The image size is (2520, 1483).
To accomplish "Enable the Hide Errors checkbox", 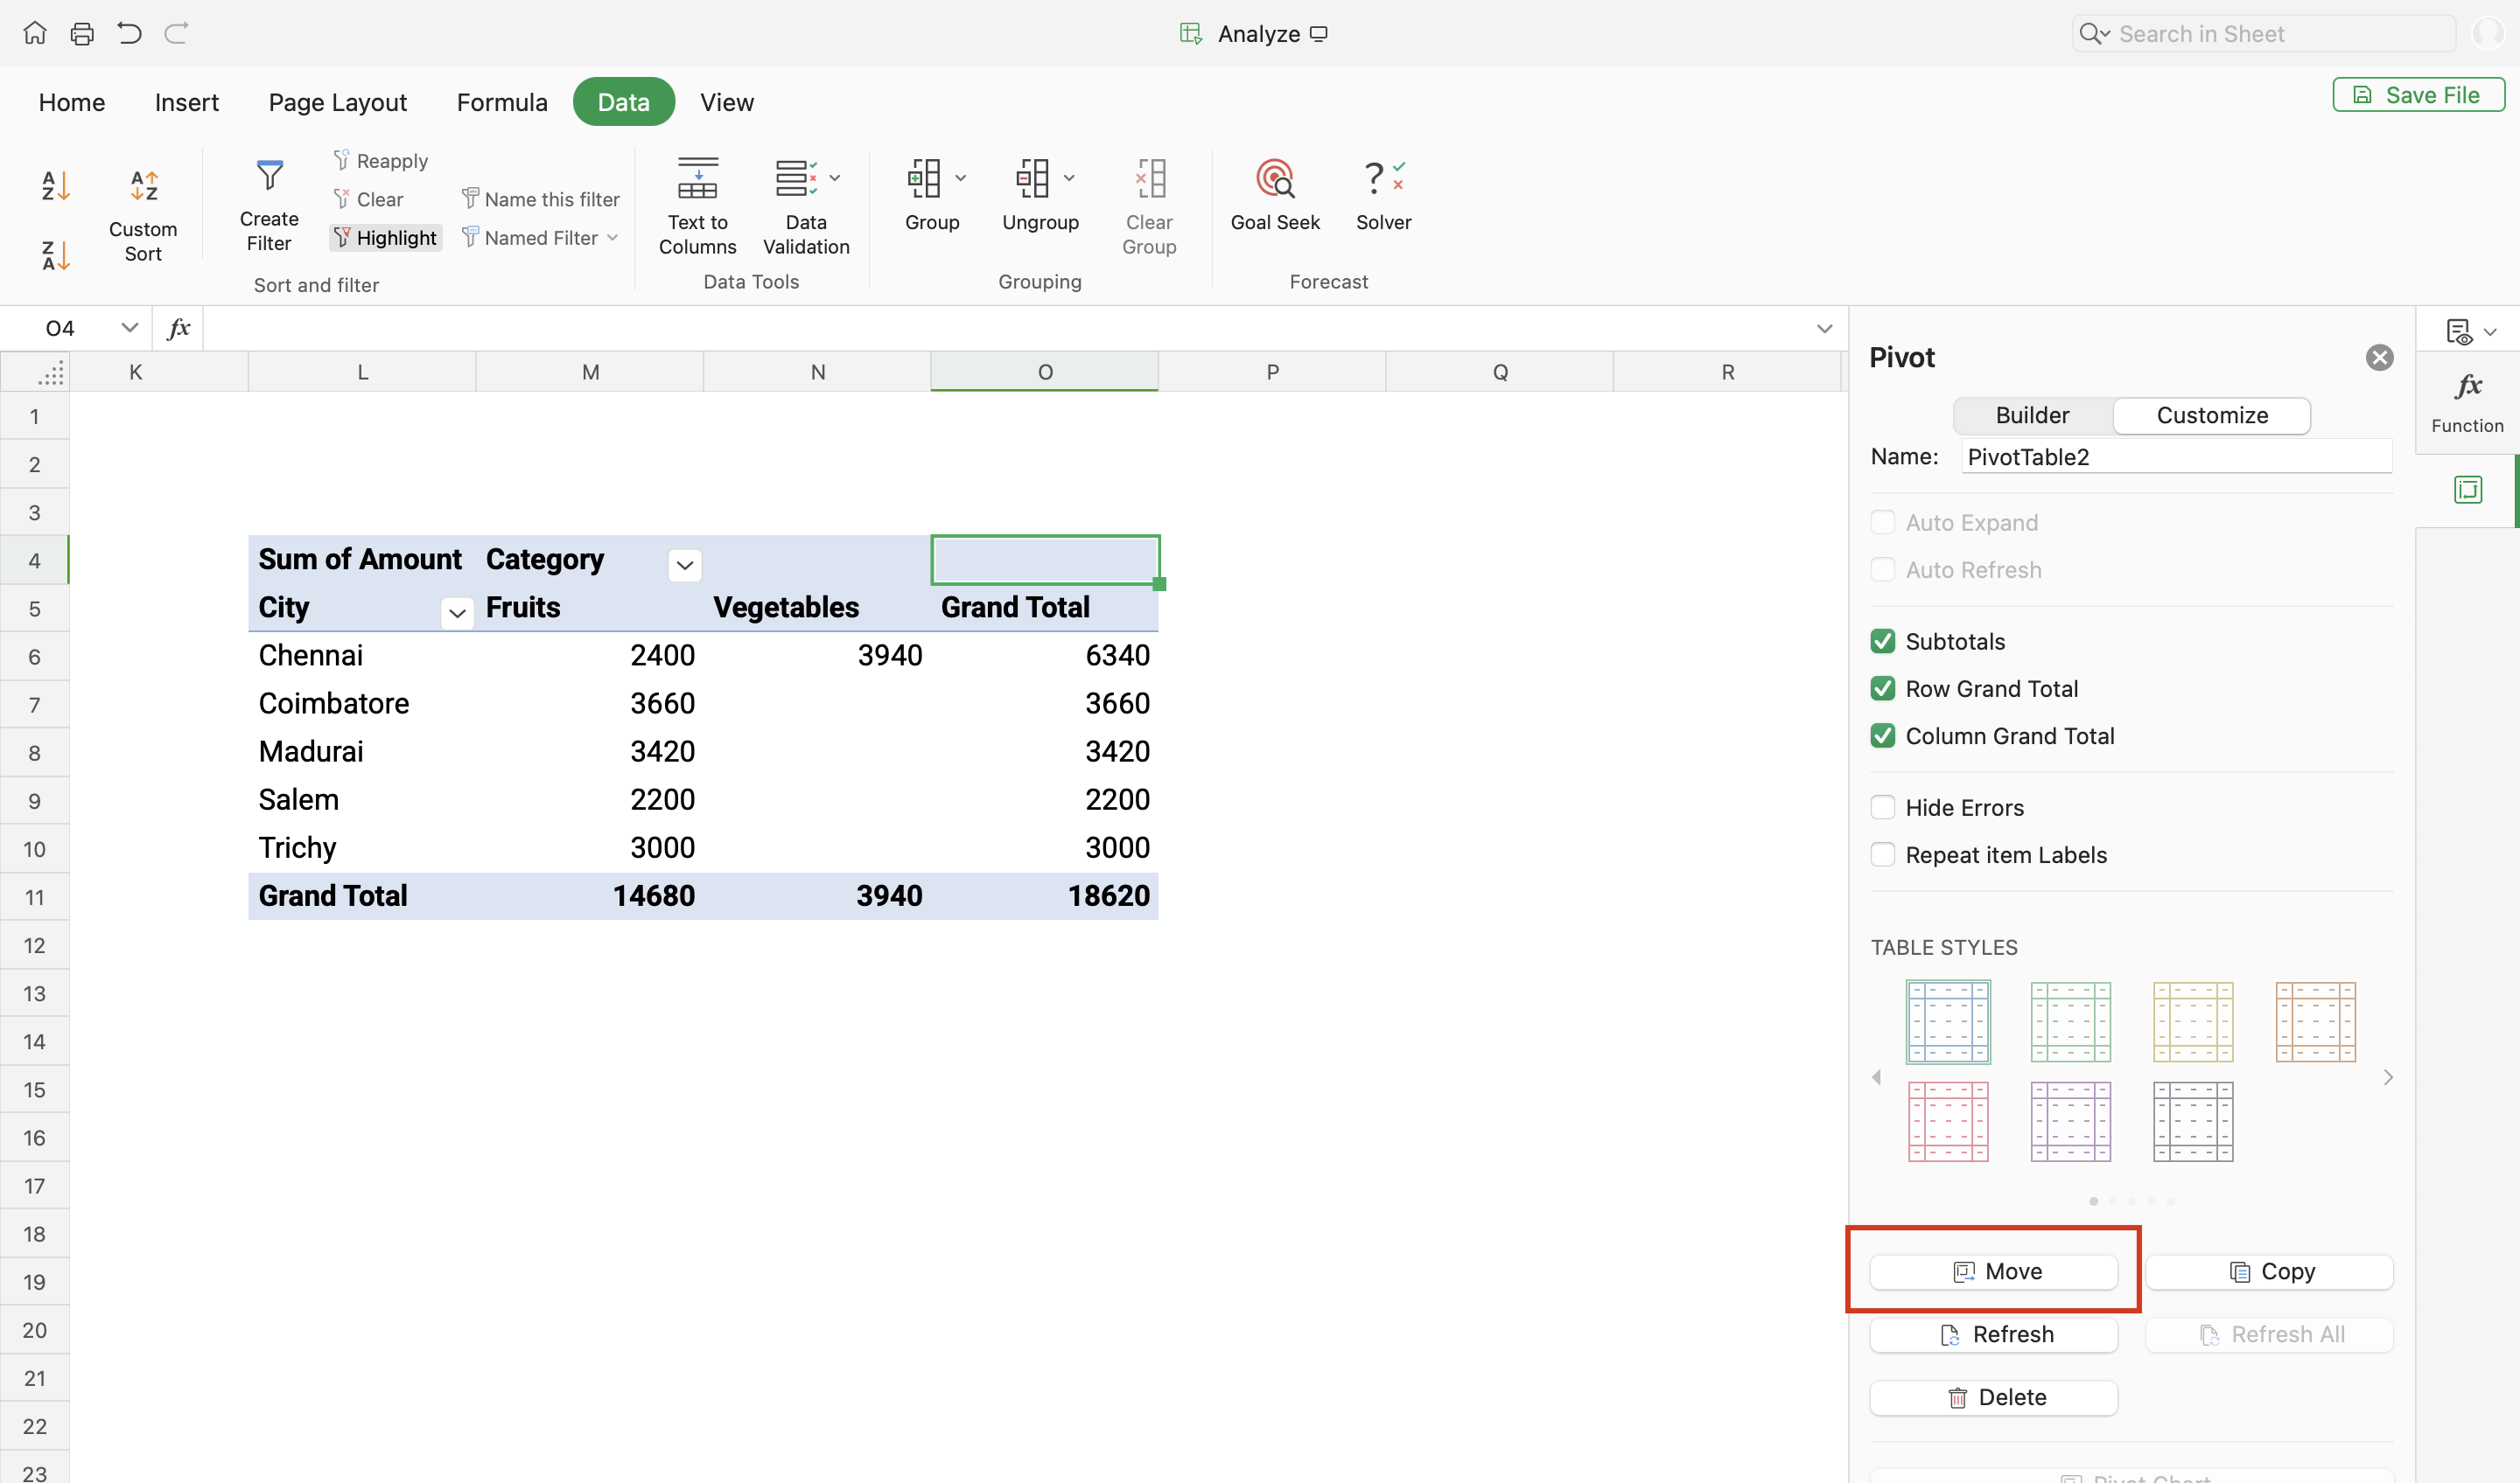I will (1882, 807).
